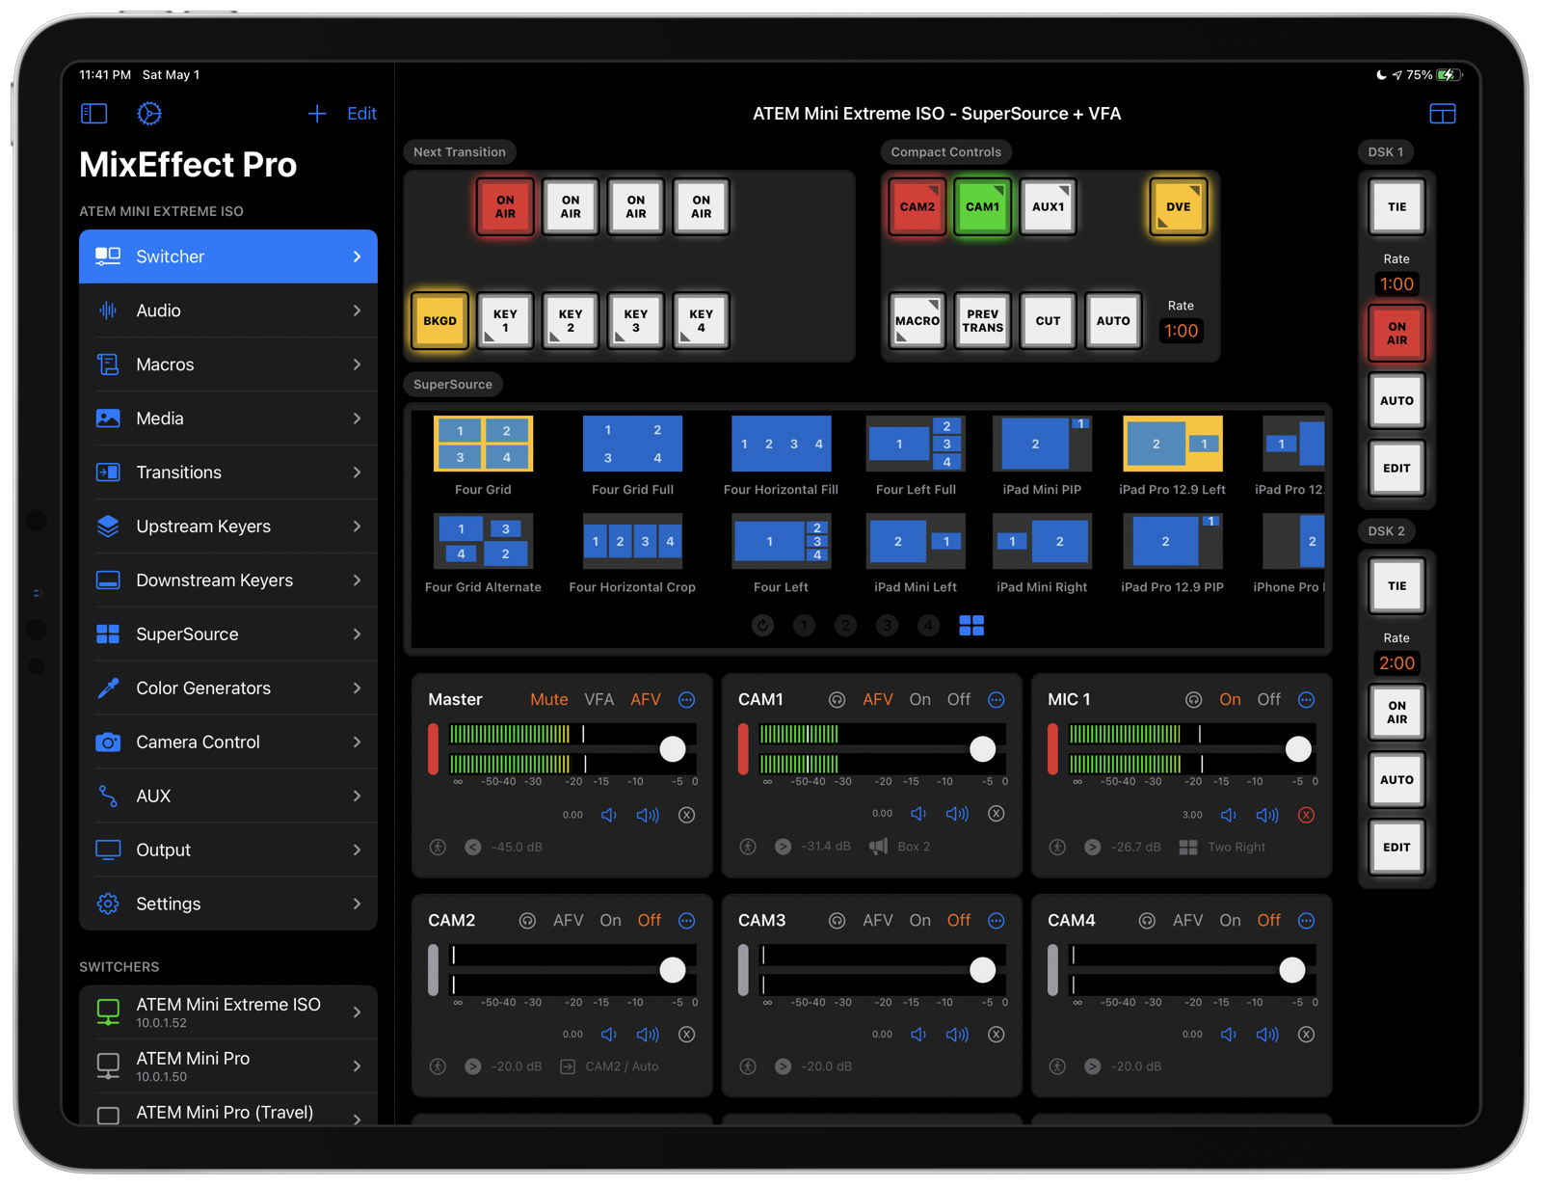Expand the Upstream Keyers chevron
Image resolution: width=1542 pixels, height=1187 pixels.
click(357, 526)
